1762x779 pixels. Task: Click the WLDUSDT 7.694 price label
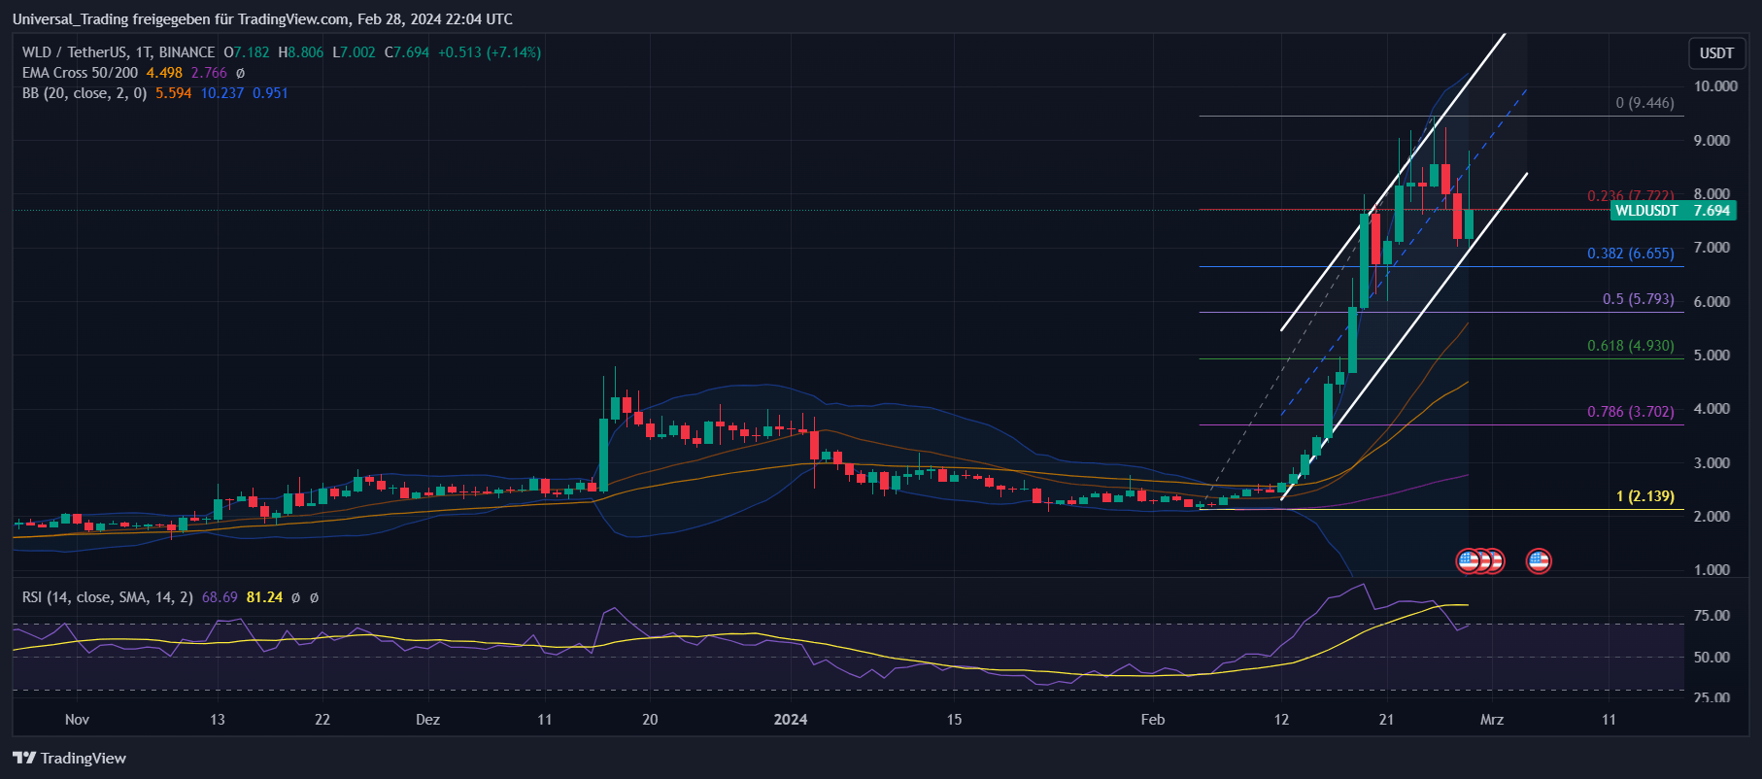coord(1672,211)
